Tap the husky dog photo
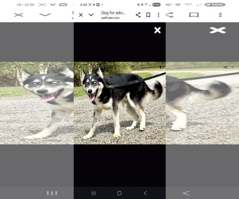Viewport: 239px width, 199px height. click(119, 103)
